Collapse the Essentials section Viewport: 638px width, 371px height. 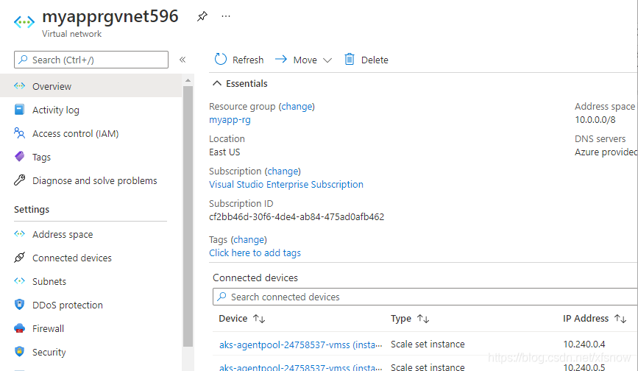(x=217, y=83)
